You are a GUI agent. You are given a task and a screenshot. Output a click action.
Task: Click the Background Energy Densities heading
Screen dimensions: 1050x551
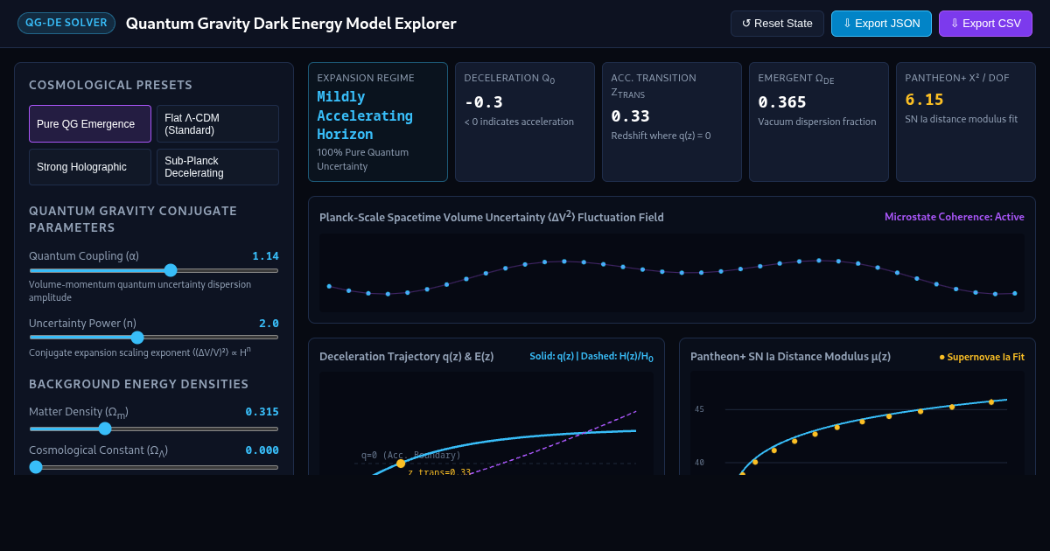139,384
